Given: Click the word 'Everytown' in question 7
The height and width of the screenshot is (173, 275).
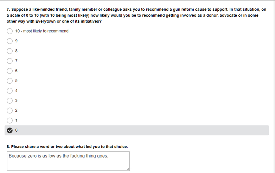Looking at the screenshot, I should point(46,21).
